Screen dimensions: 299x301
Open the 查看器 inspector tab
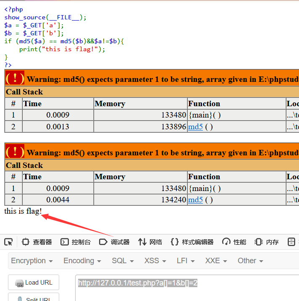click(37, 242)
